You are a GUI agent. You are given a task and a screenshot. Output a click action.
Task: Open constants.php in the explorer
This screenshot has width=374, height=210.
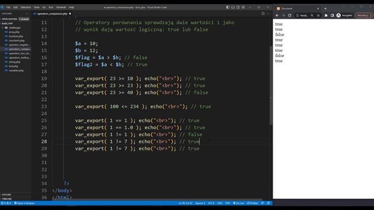[16, 41]
